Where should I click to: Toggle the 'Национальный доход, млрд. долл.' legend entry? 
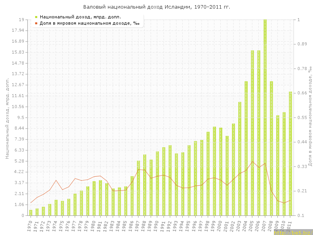[x=80, y=17]
